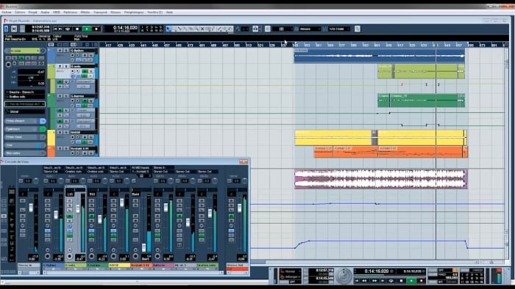Open the Égaliseurs inspector section

[x=24, y=129]
